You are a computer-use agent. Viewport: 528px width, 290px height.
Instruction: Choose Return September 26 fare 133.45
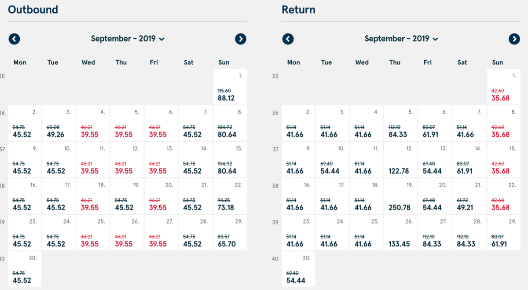[401, 233]
